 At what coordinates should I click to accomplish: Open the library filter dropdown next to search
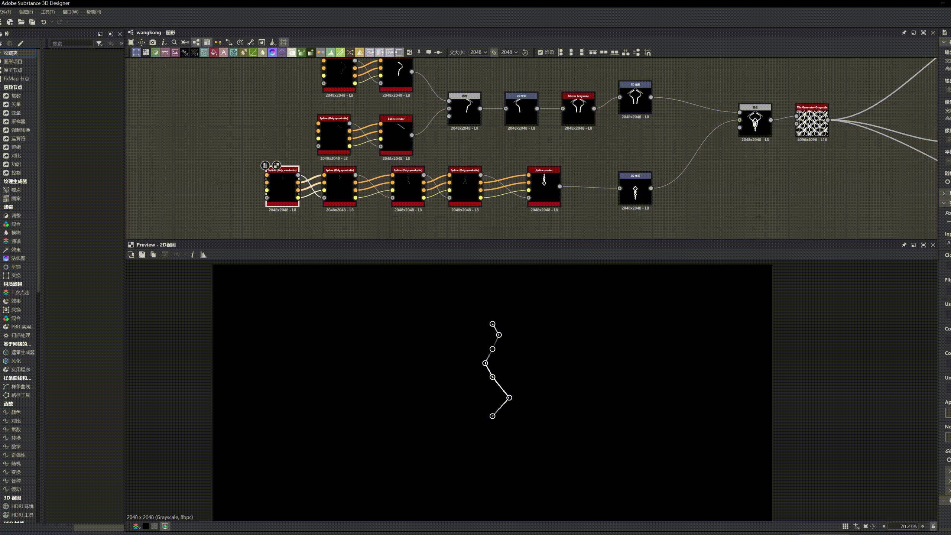pos(99,43)
